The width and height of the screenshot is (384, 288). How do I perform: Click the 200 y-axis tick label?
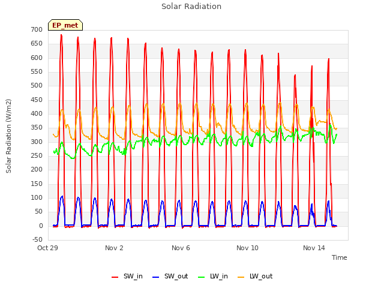pos(37,169)
